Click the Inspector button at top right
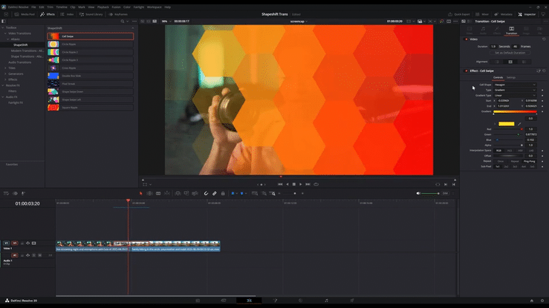Image resolution: width=549 pixels, height=308 pixels. (x=527, y=14)
